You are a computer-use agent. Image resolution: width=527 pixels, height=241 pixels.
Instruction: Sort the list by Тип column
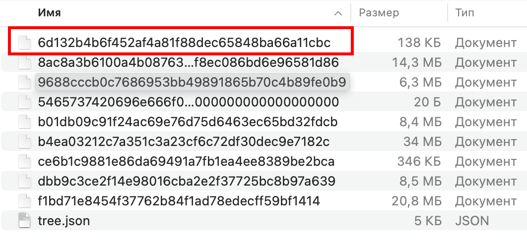click(464, 13)
